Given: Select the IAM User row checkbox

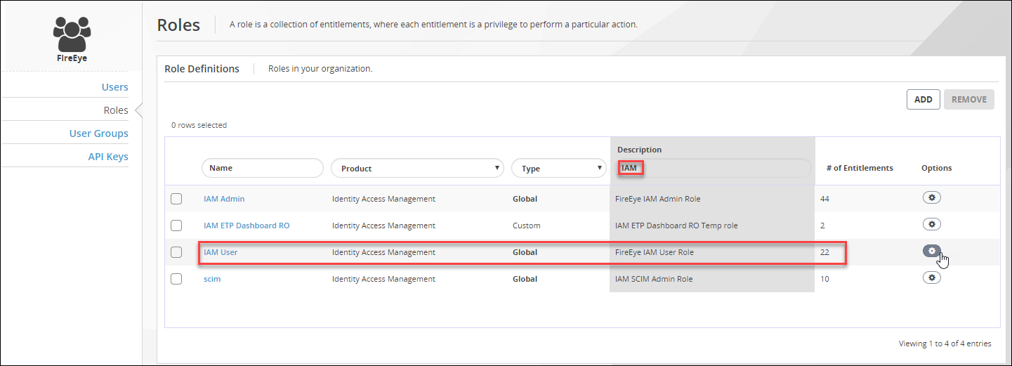Looking at the screenshot, I should click(176, 252).
